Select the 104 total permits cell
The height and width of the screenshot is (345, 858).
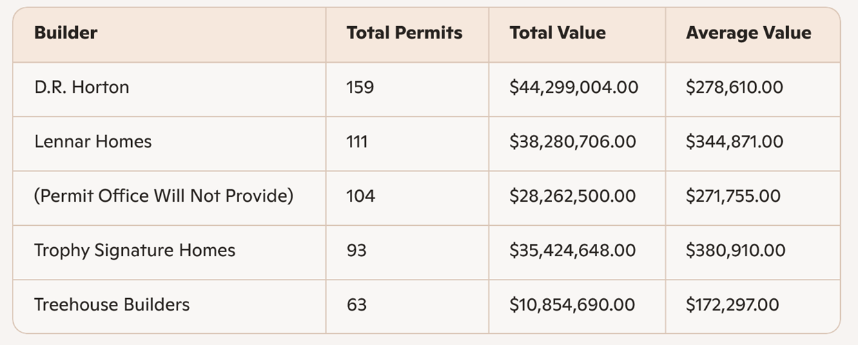361,196
